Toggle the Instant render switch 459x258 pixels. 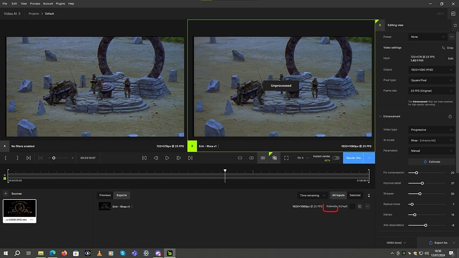click(336, 158)
